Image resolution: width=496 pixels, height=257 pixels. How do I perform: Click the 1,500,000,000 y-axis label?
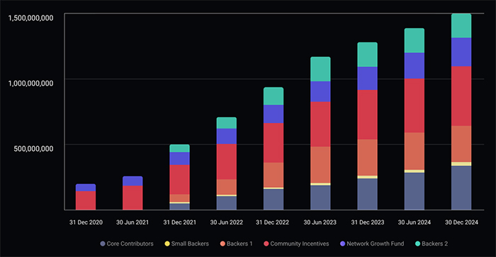(30, 18)
